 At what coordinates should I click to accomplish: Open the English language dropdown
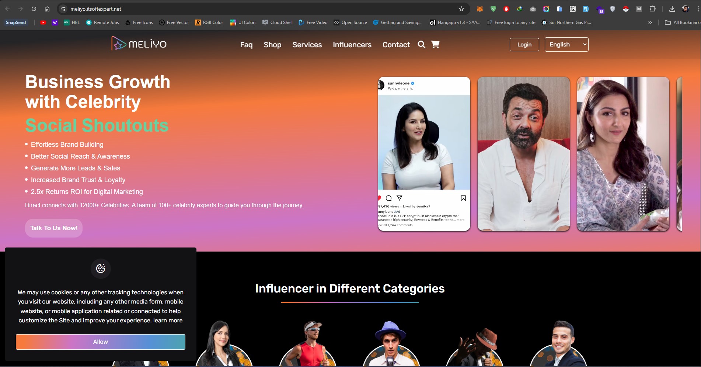(x=566, y=45)
